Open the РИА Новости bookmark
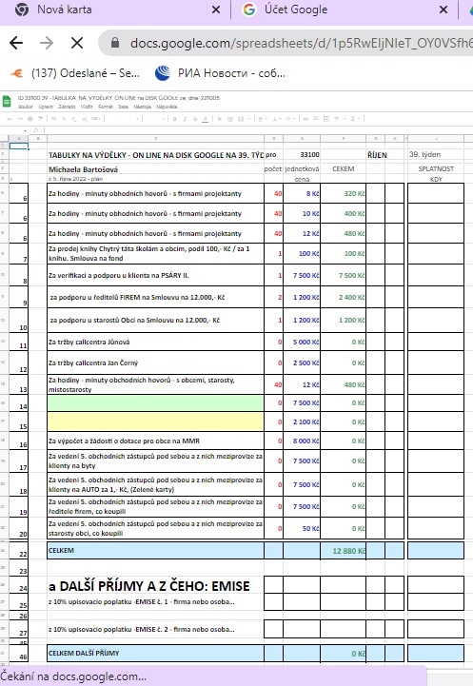 point(221,73)
